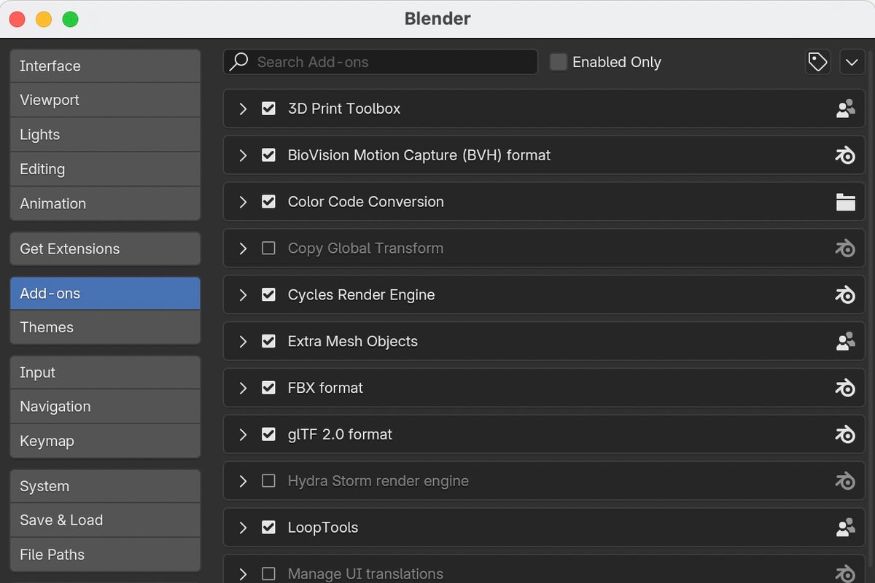Click the Blender logo icon on Cycles Render Engine row
The height and width of the screenshot is (583, 875).
click(x=845, y=295)
